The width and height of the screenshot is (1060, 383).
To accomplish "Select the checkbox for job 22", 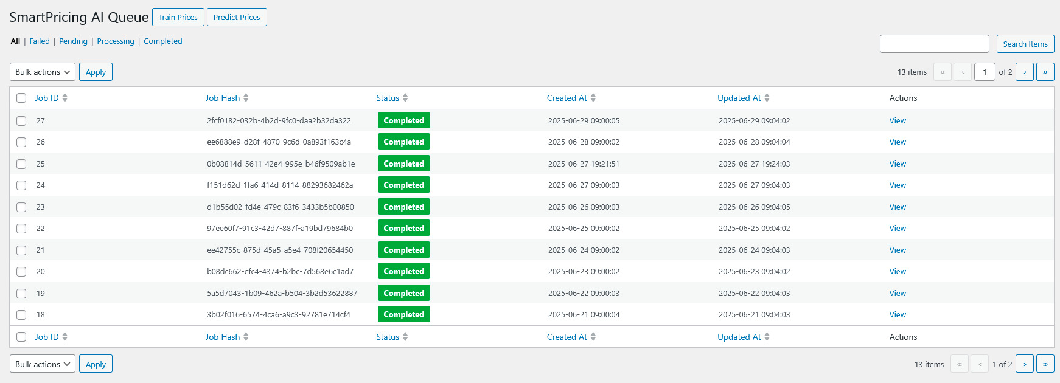I will [21, 229].
